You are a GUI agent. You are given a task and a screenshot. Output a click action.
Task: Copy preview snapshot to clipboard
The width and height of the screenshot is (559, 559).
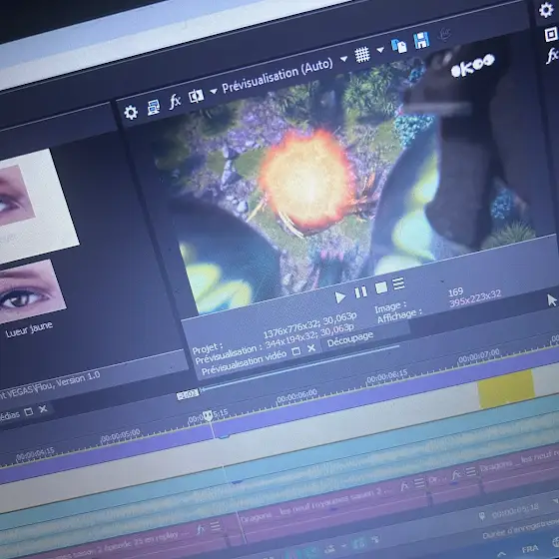coord(399,46)
